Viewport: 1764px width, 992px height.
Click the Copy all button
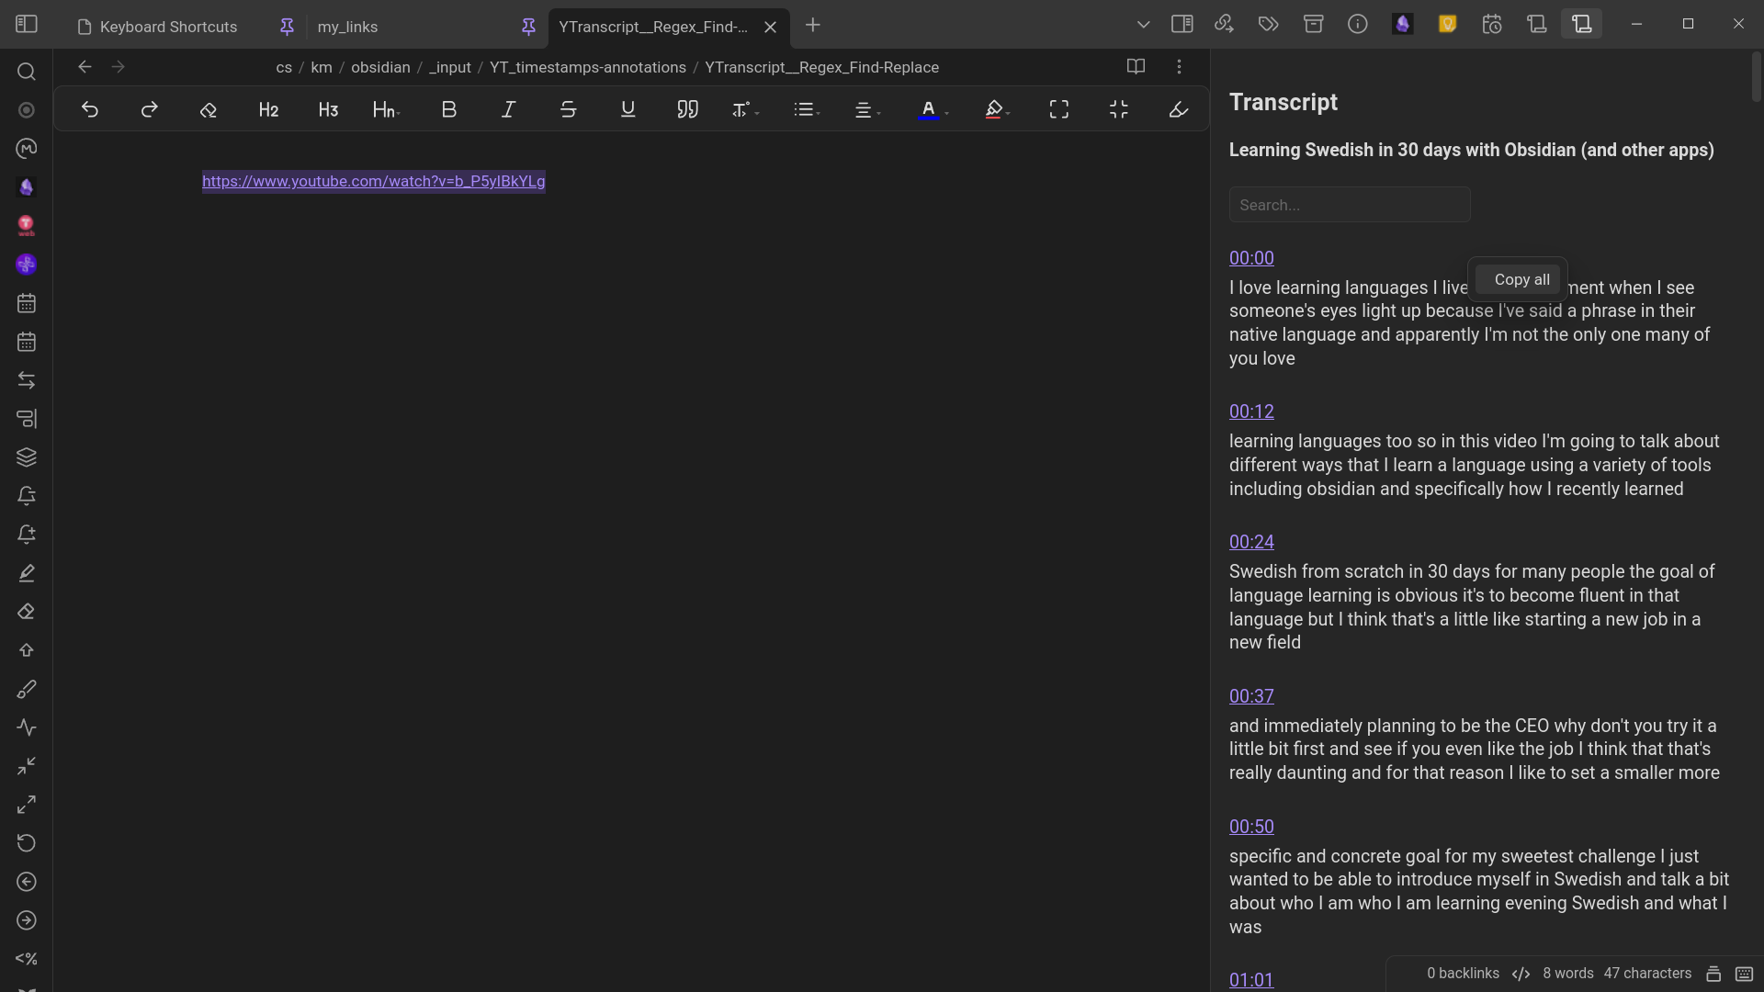tap(1521, 279)
